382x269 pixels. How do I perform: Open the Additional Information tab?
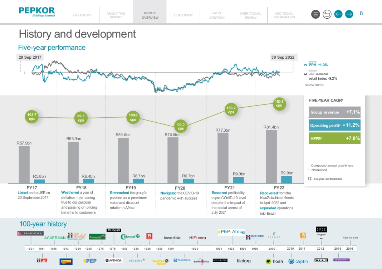(284, 15)
